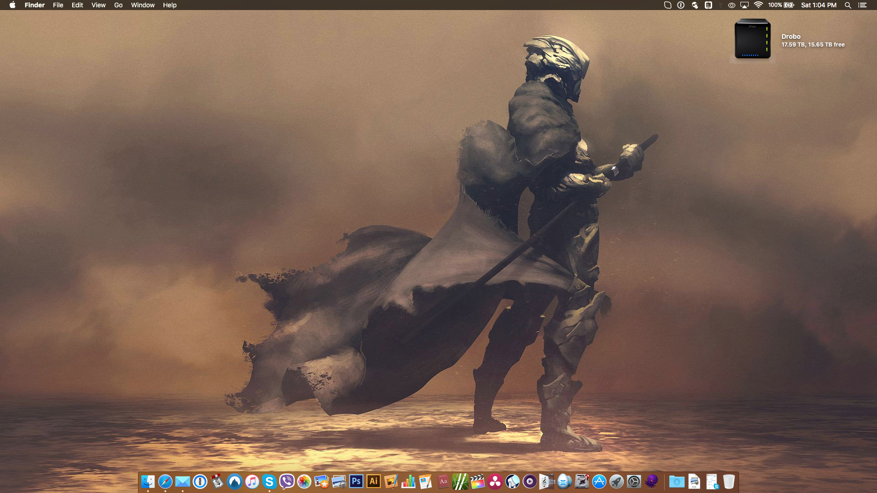Click the Drobo volume name label

pyautogui.click(x=791, y=37)
